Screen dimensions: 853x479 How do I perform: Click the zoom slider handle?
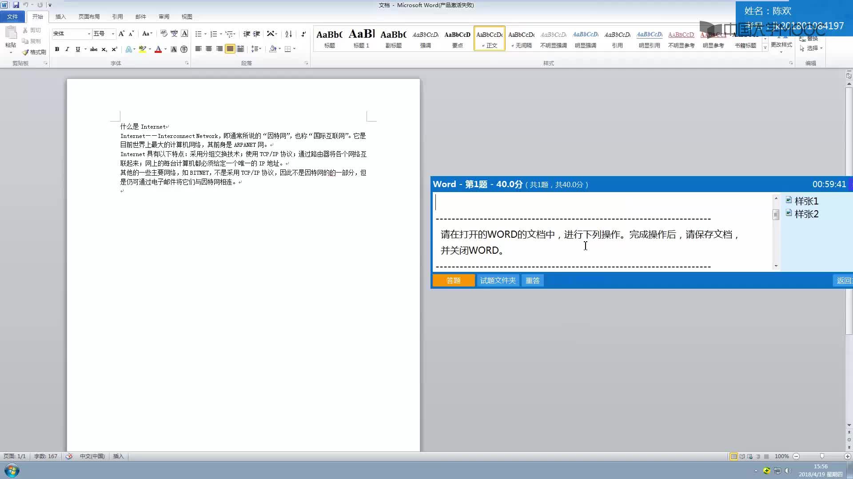(x=822, y=456)
